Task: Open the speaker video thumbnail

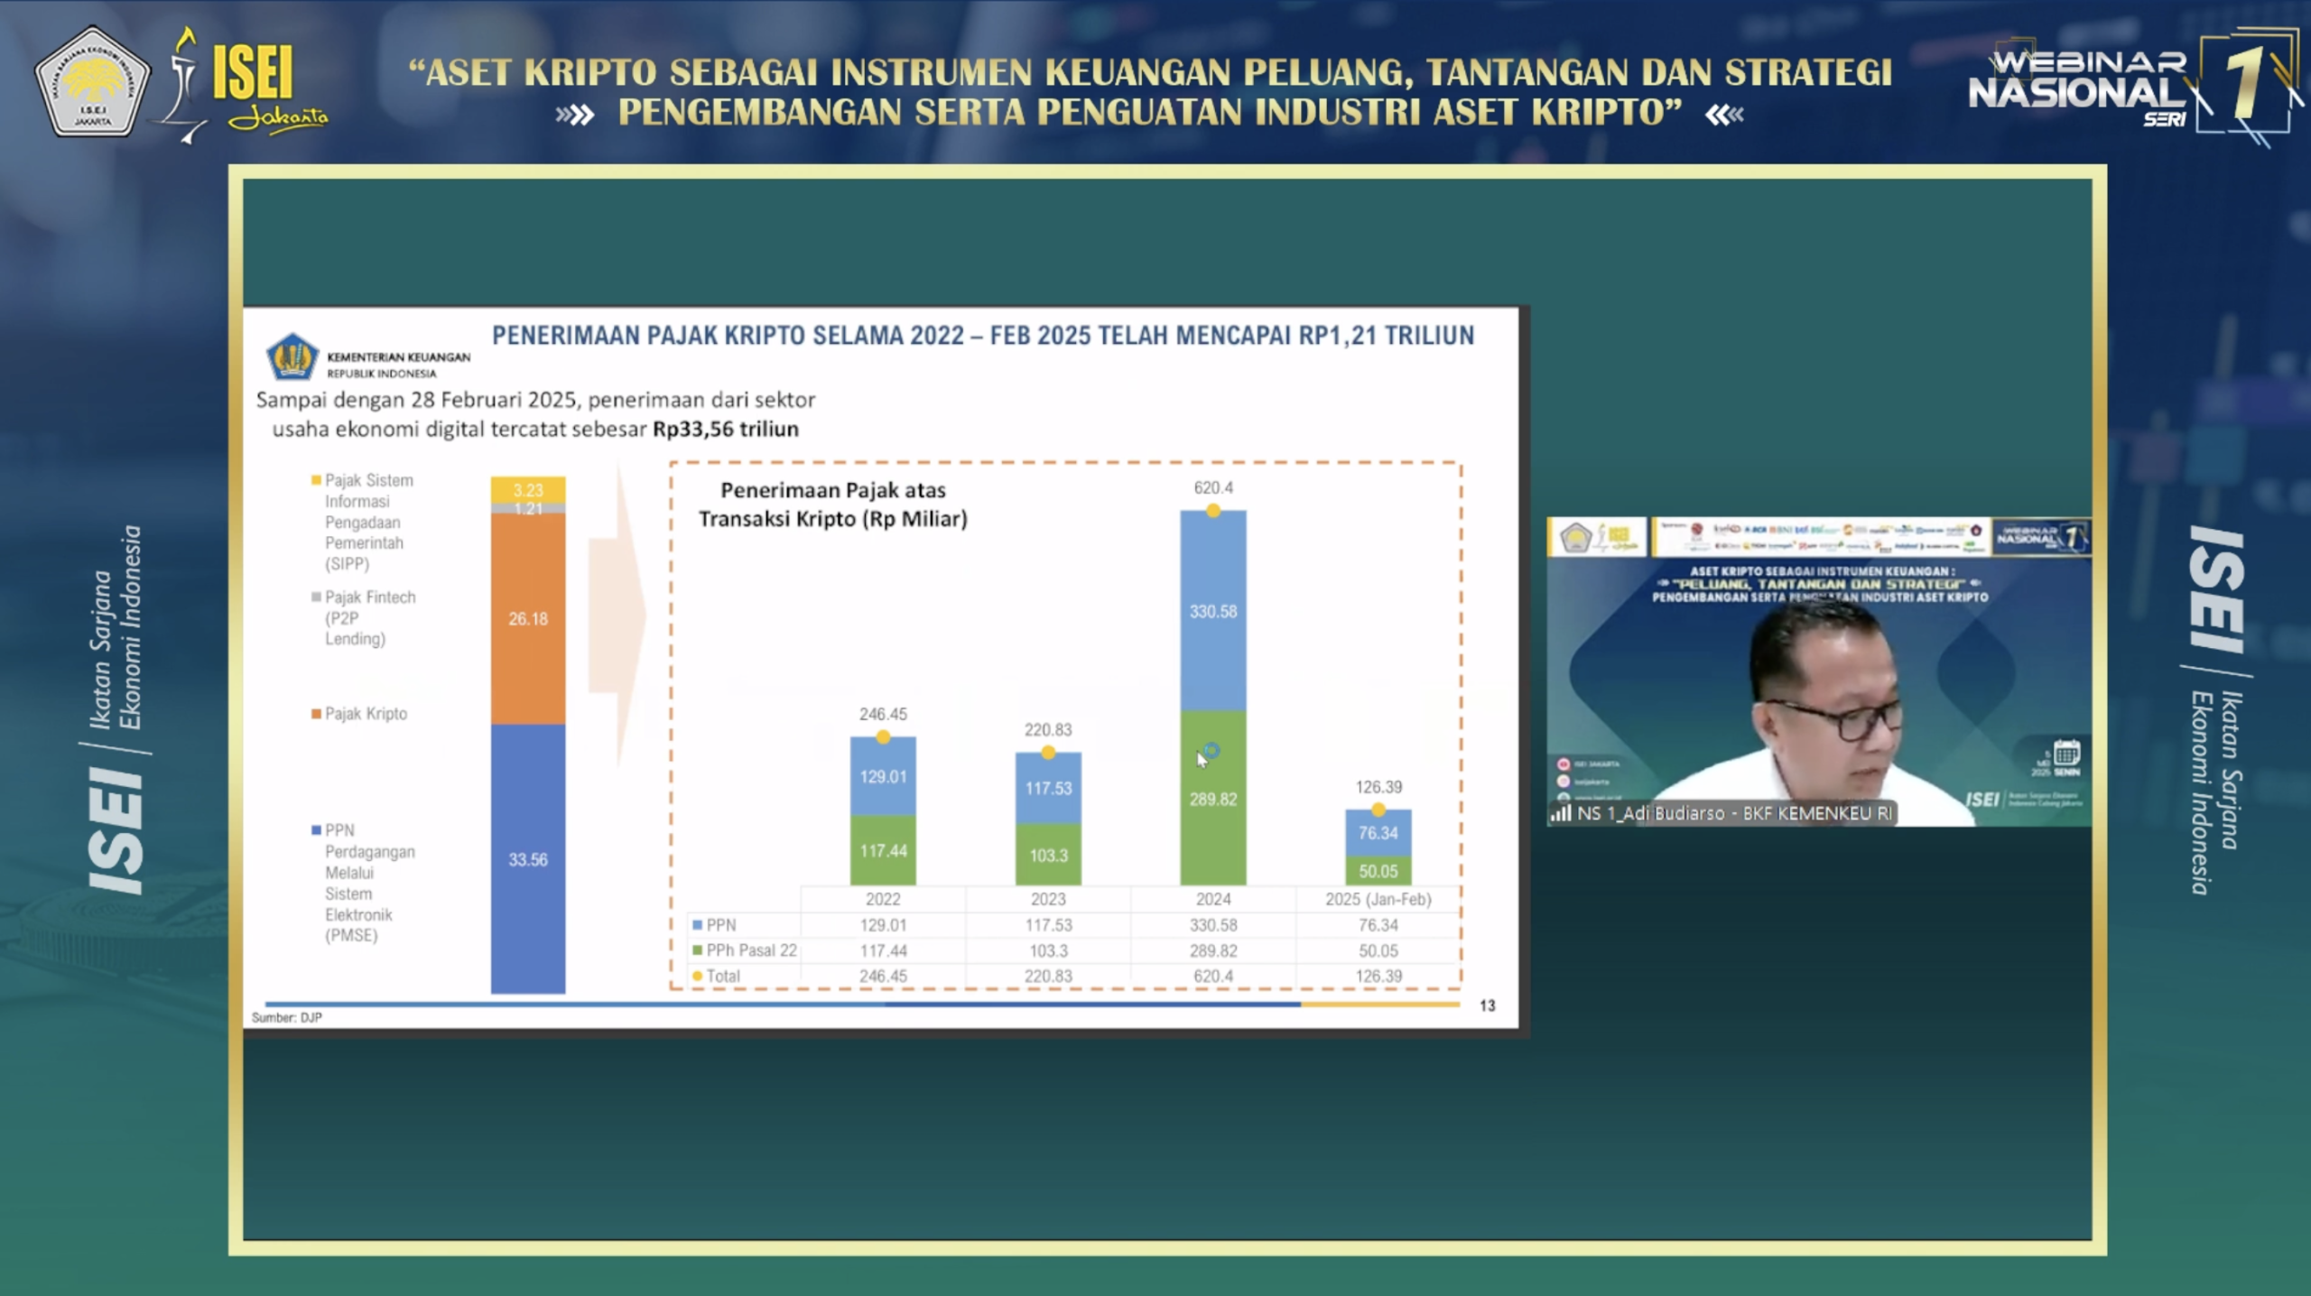Action: point(1818,672)
